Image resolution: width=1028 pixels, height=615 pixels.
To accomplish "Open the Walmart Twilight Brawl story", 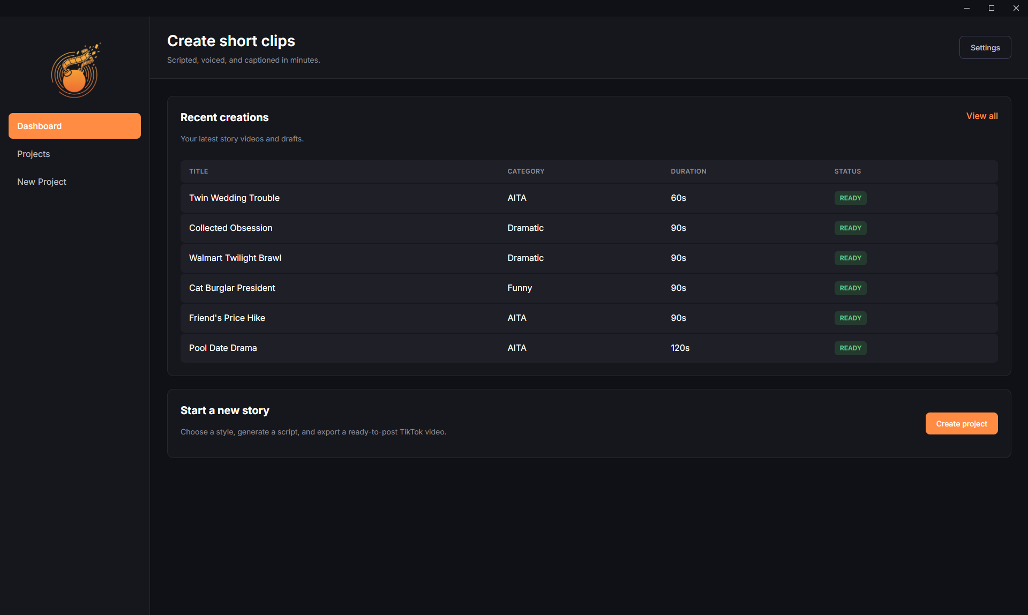I will (235, 258).
